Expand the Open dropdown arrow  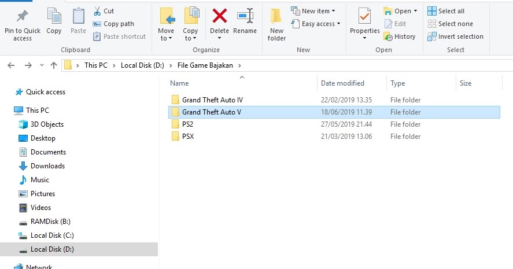pos(415,11)
